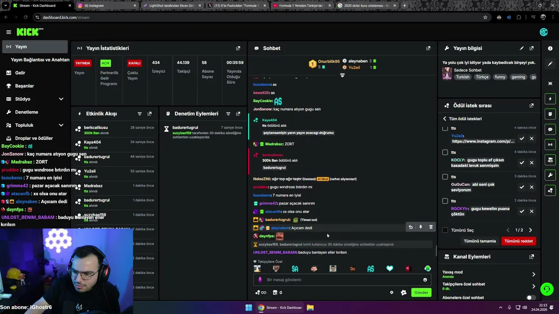Screen dimensions: 559x314
Task: Open filter options in Etkinlik Akışı
Action: coord(140,114)
